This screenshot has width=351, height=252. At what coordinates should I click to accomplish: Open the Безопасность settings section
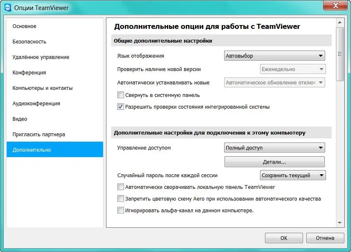point(55,42)
